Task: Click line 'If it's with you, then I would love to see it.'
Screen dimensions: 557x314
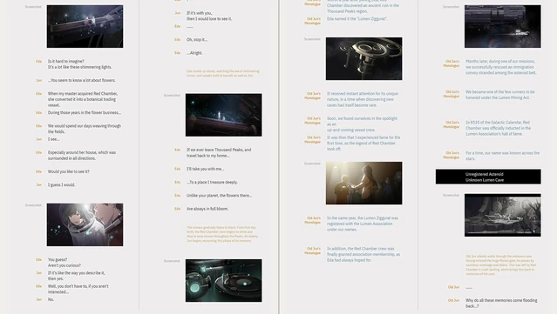Action: 209,16
